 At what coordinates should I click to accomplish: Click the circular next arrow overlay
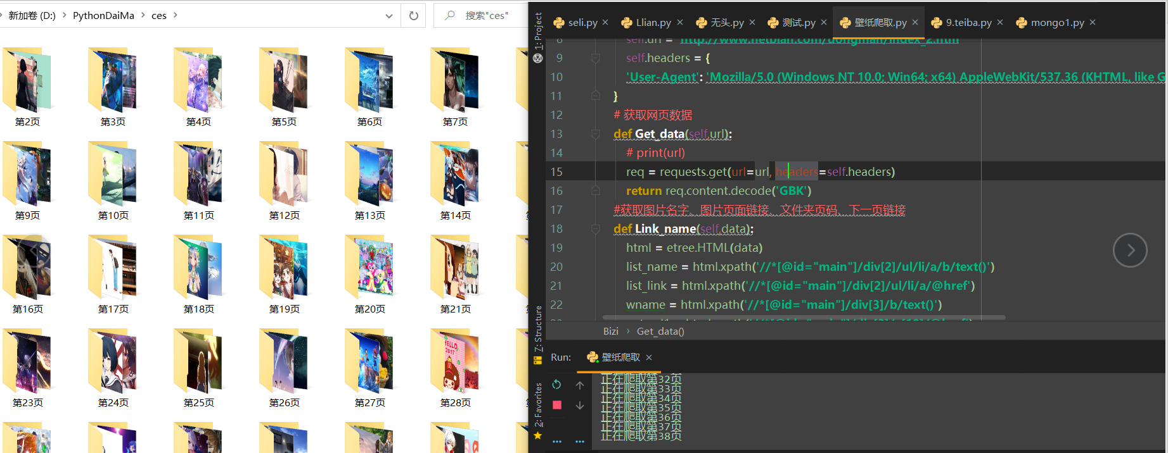1130,251
